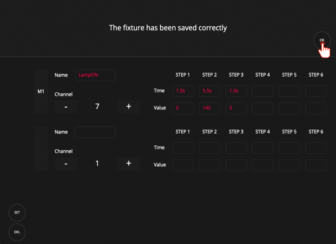This screenshot has width=336, height=244.
Task: Set Step 4 value for the unnamed macro
Action: pos(263,165)
